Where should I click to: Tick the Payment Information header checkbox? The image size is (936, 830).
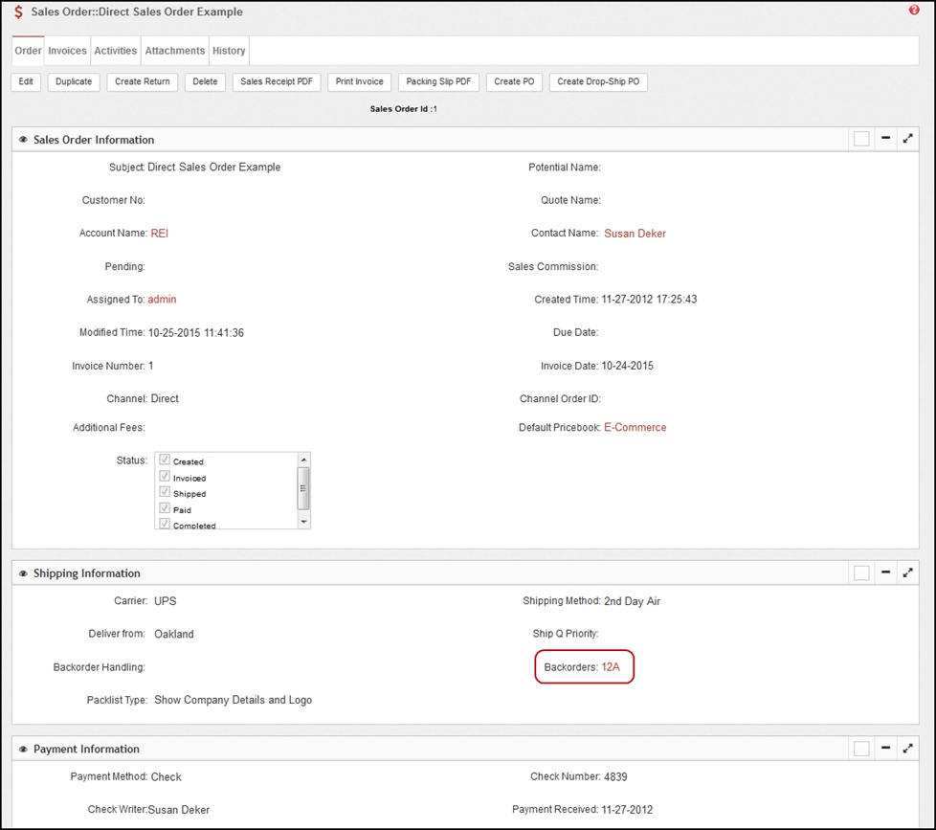click(x=861, y=749)
